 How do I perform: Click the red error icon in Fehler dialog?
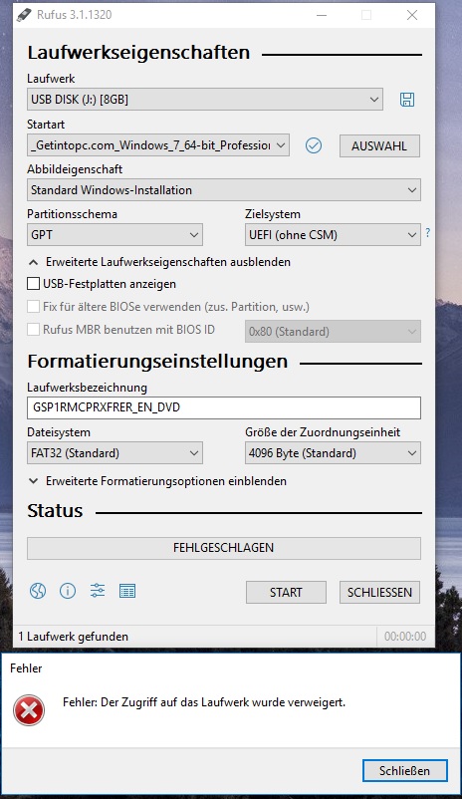[29, 709]
